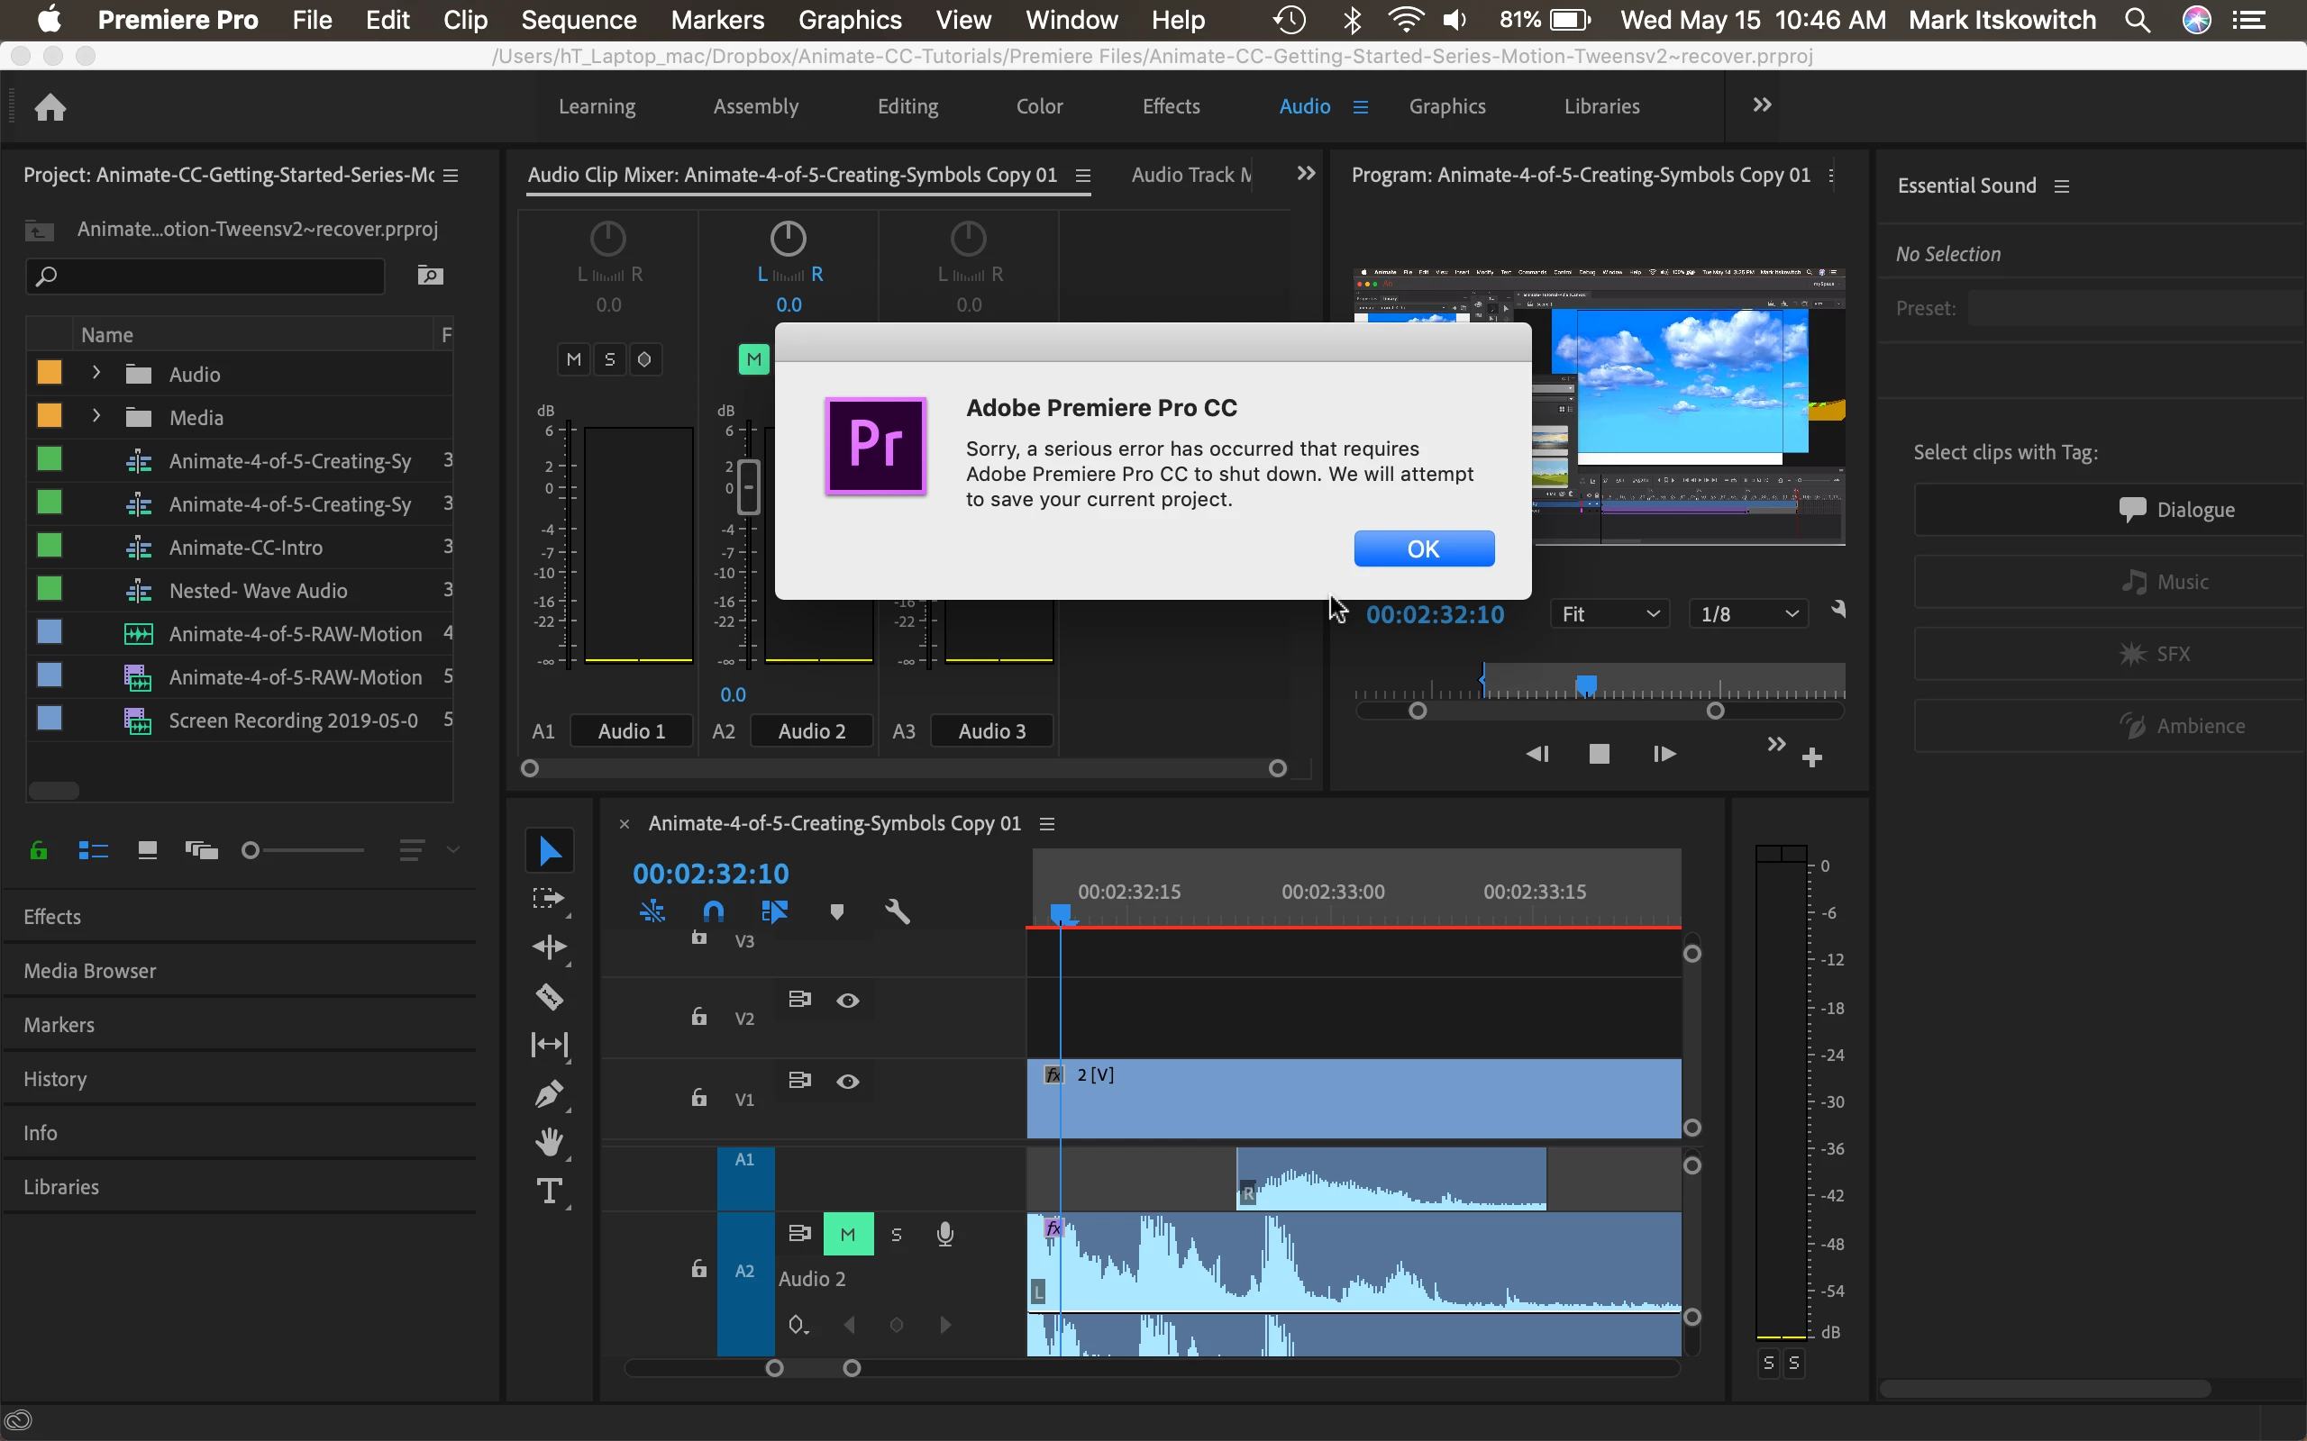This screenshot has width=2307, height=1441.
Task: Select the Pen tool
Action: tap(549, 1094)
